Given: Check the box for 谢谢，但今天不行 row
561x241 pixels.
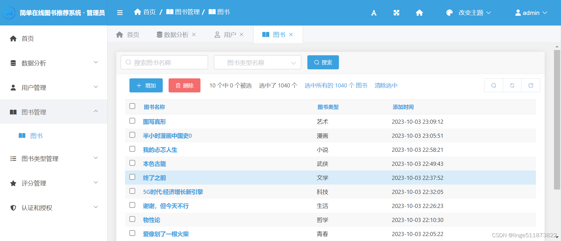Looking at the screenshot, I should pos(132,205).
